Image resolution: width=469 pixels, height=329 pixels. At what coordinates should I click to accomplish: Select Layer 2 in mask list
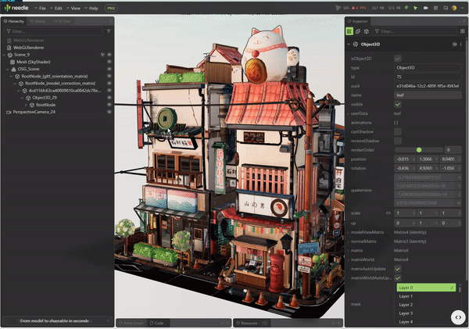coord(426,305)
